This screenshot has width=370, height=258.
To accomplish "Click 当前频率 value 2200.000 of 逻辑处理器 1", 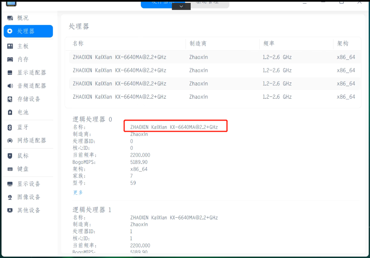I will pos(140,246).
